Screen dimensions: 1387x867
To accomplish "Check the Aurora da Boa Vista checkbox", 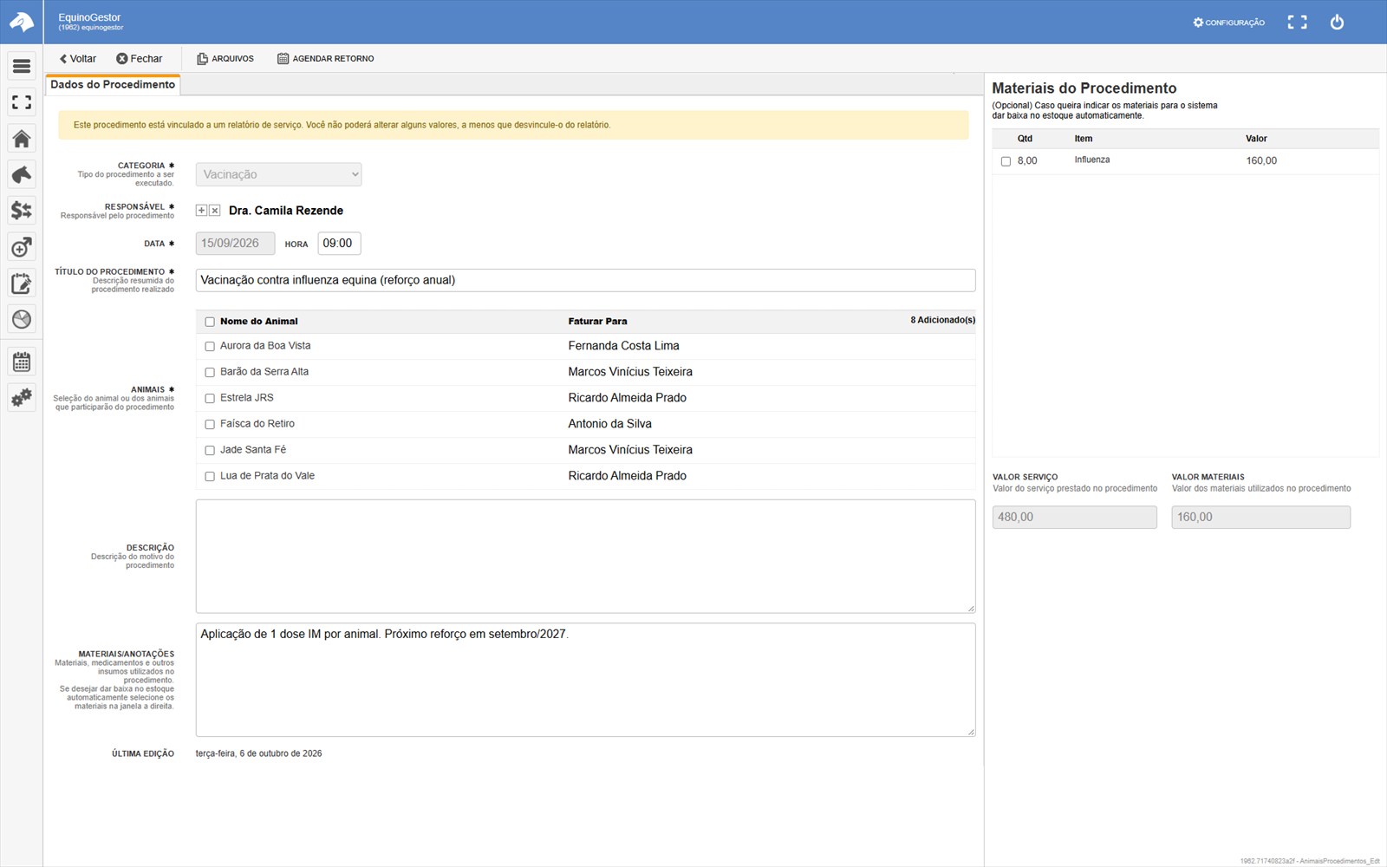I will [210, 347].
